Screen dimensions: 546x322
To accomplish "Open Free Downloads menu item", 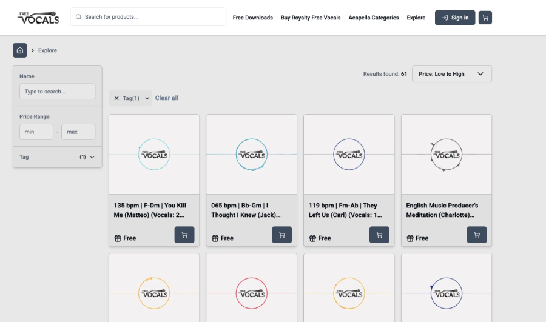I will 253,18.
